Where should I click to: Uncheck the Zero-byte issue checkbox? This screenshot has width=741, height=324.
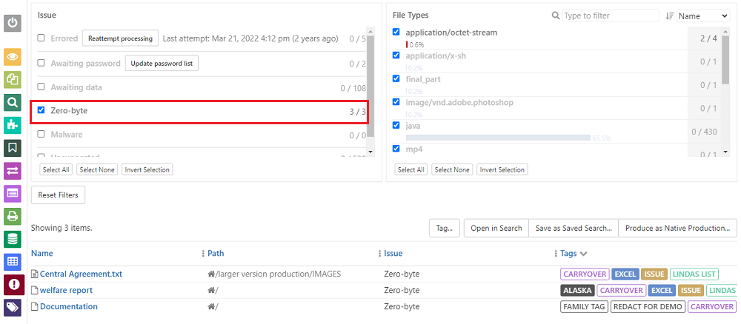[41, 110]
